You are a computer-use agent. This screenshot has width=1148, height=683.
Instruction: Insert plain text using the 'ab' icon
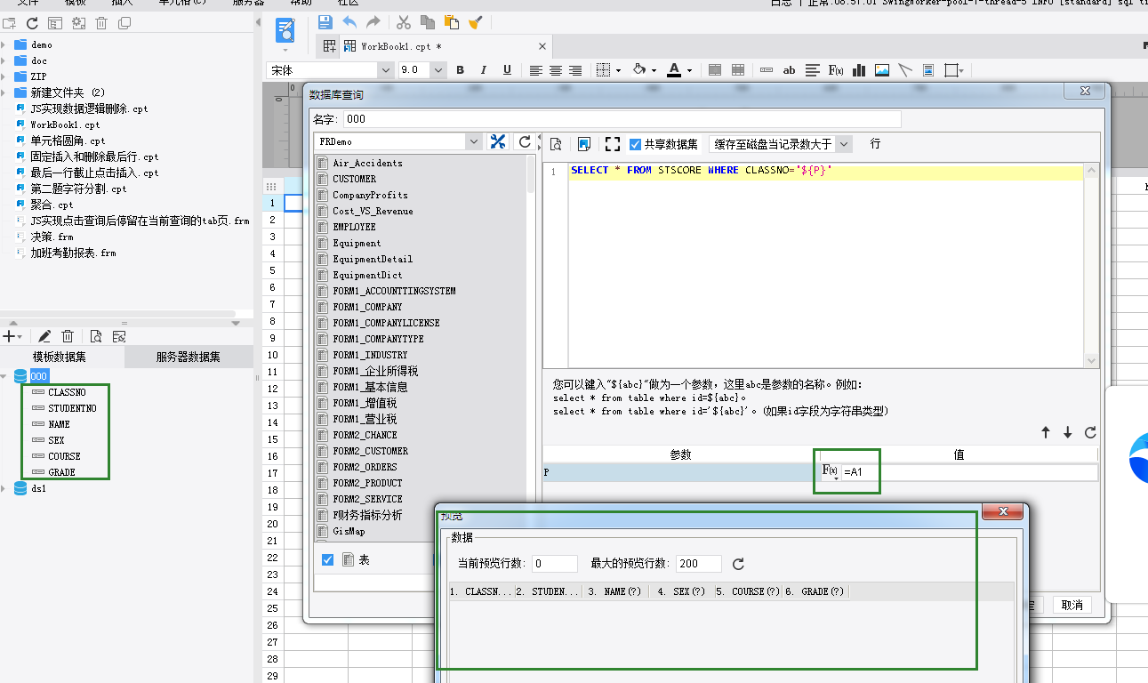click(789, 70)
